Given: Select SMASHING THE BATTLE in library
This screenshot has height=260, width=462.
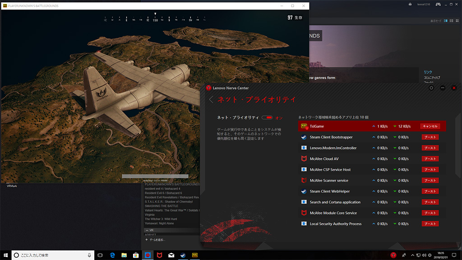Looking at the screenshot, I should pos(162,206).
